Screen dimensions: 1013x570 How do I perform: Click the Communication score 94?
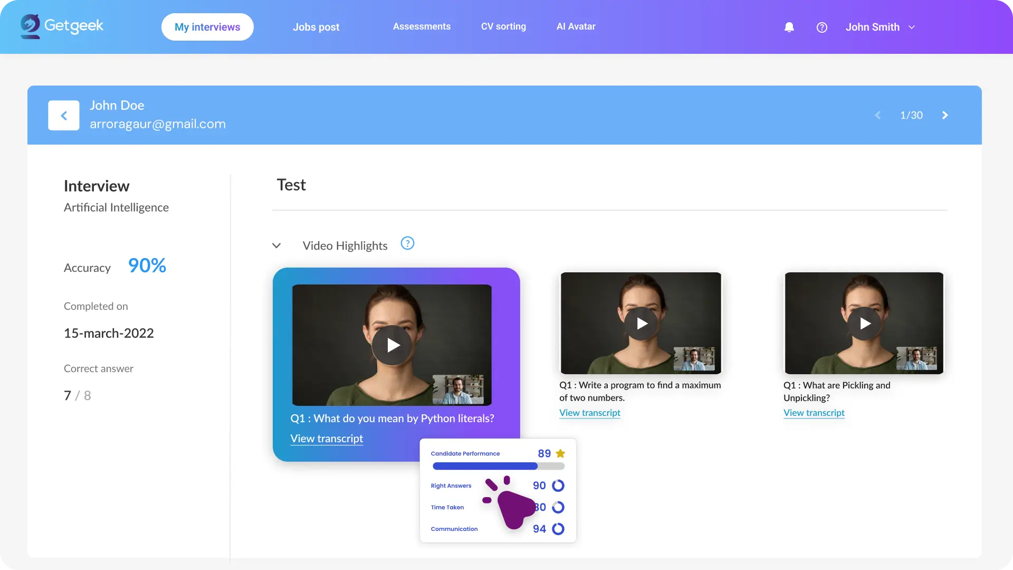(x=539, y=529)
